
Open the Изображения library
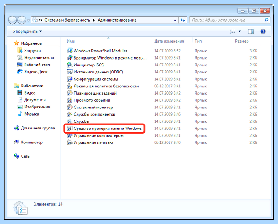pos(37,107)
